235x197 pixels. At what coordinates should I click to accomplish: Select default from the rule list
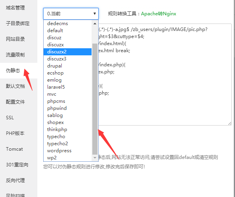pos(68,31)
